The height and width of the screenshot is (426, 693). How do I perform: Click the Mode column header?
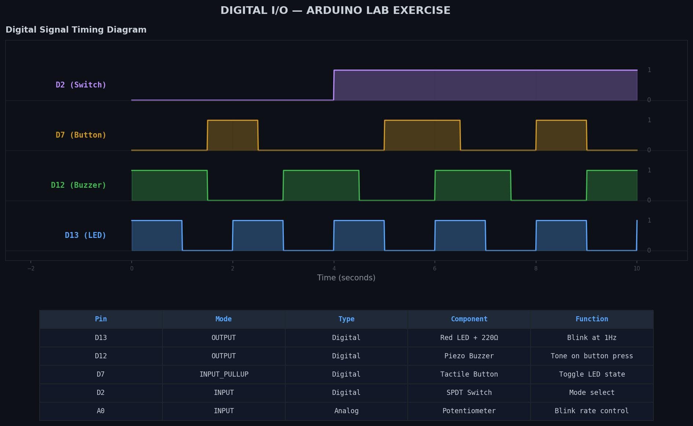click(x=223, y=319)
